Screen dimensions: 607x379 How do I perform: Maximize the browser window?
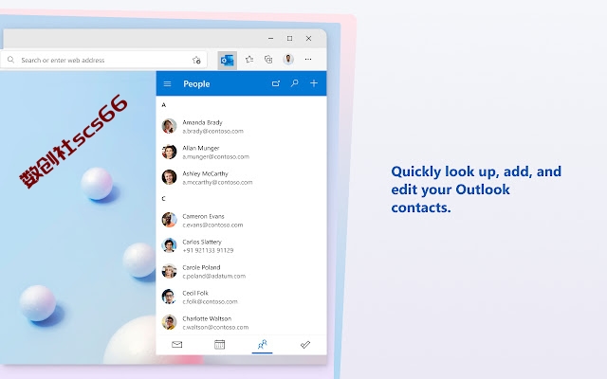pos(289,38)
